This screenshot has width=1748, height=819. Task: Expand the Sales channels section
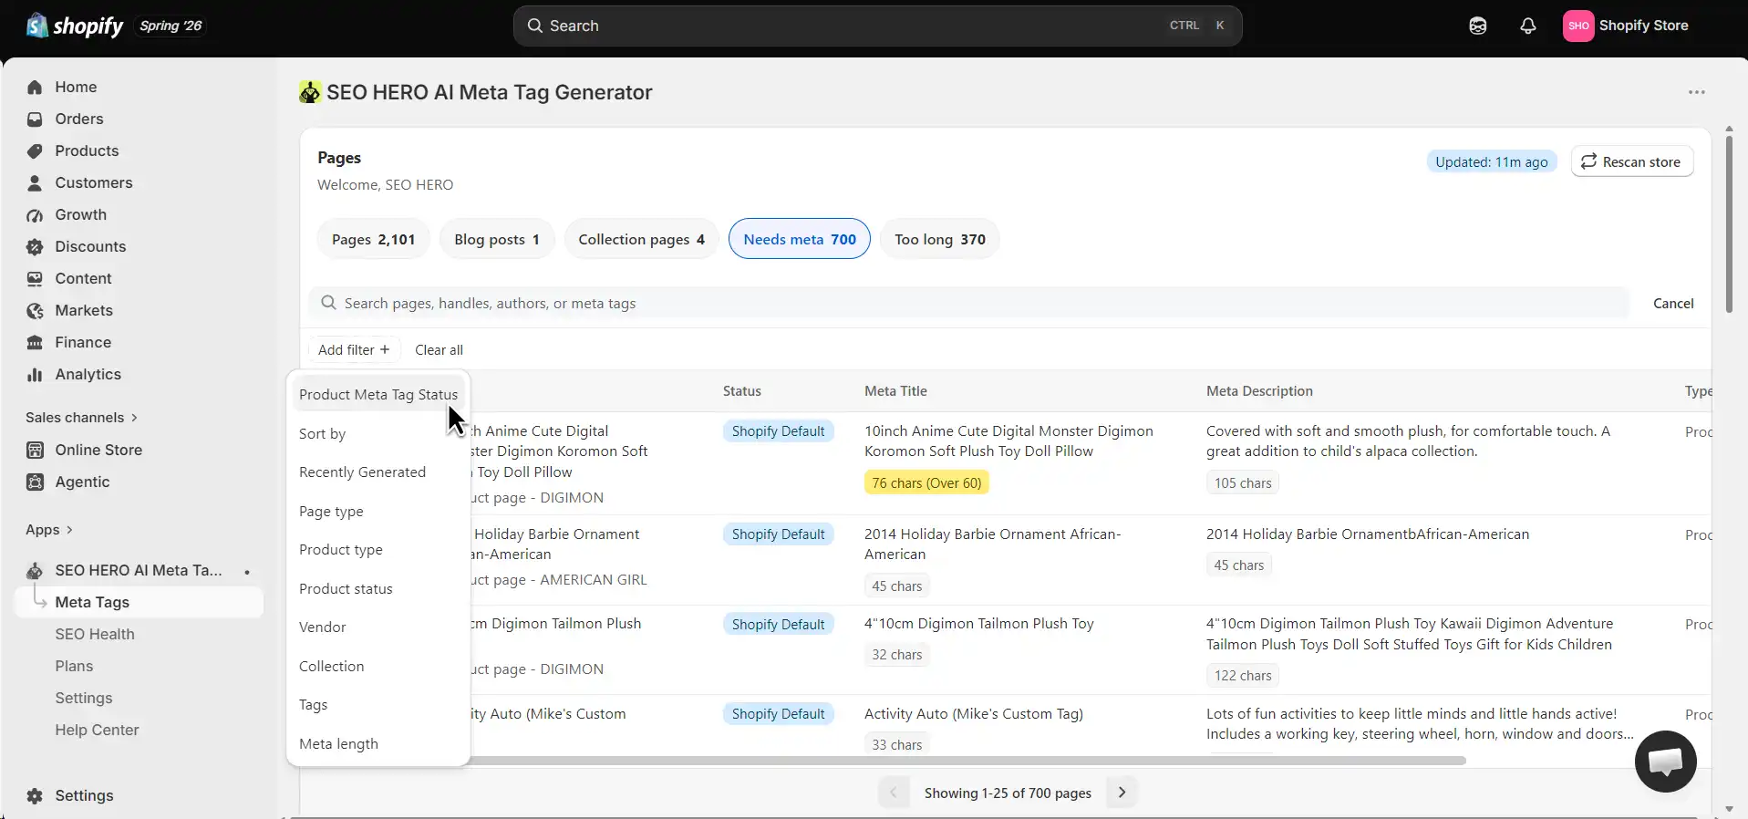(81, 418)
